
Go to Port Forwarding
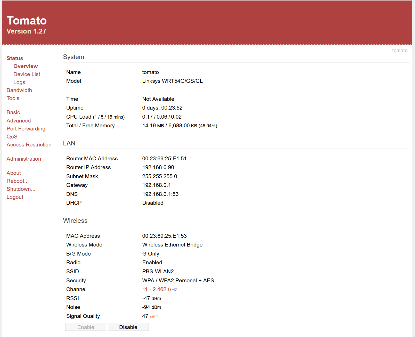point(26,129)
